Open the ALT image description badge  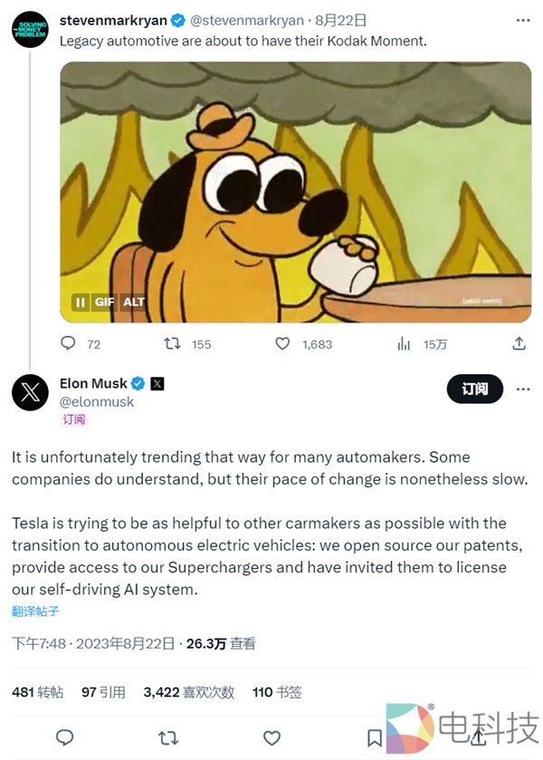[x=134, y=303]
